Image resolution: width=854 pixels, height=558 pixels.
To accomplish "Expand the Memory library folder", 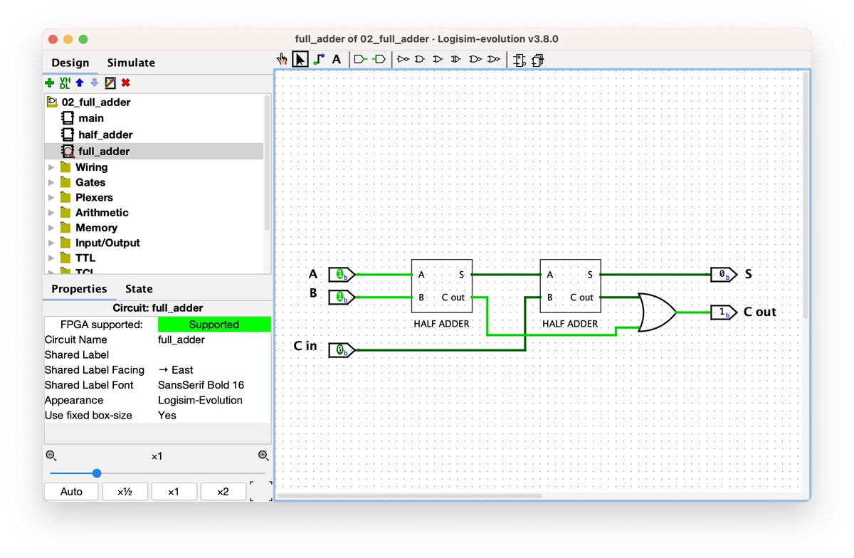I will (51, 228).
